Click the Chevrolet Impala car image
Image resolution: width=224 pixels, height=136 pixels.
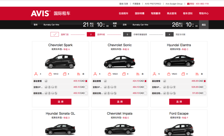(120, 129)
